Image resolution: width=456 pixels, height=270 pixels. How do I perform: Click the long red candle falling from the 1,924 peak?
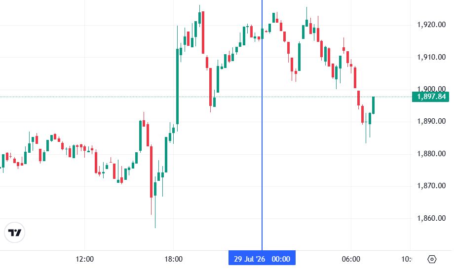(203, 32)
